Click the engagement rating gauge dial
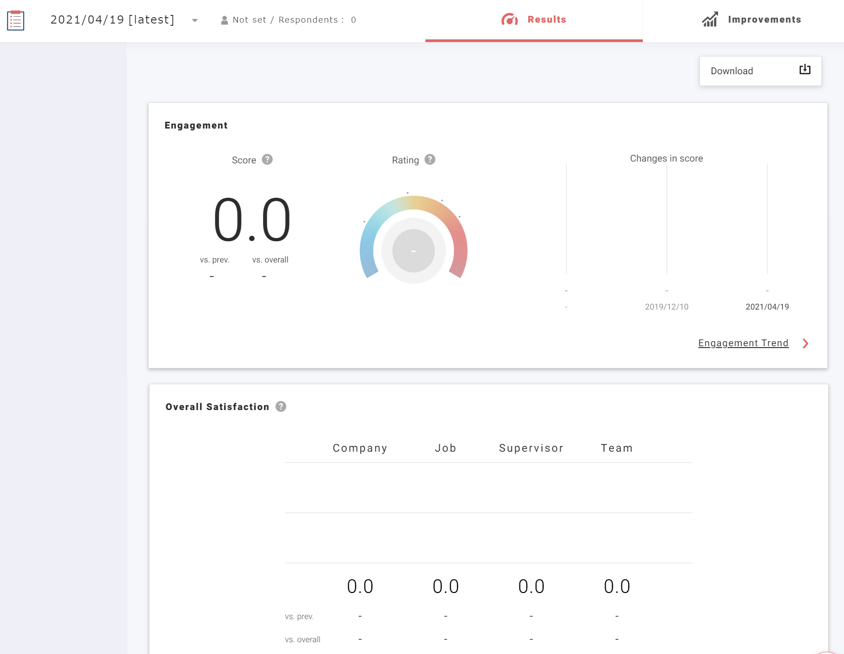This screenshot has width=844, height=654. click(x=413, y=250)
